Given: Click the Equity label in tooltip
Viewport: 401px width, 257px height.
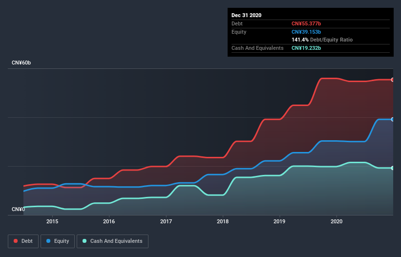Looking at the screenshot, I should [x=239, y=32].
